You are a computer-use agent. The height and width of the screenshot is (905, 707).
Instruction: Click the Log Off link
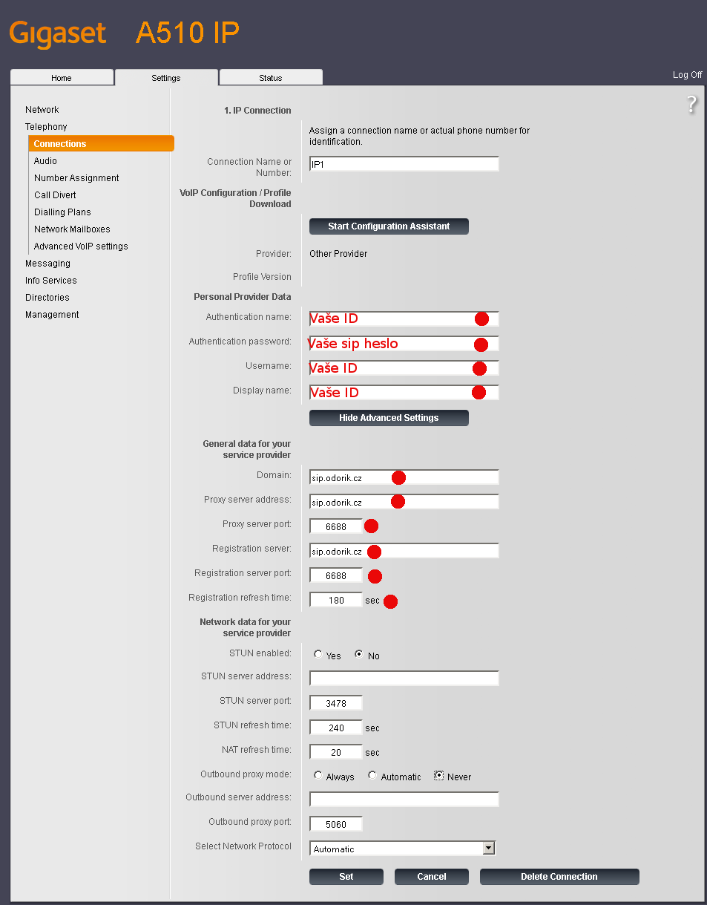[x=688, y=75]
